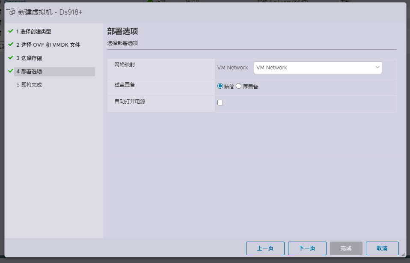Click green checkmark beside 选择存储 step

pyautogui.click(x=11, y=58)
